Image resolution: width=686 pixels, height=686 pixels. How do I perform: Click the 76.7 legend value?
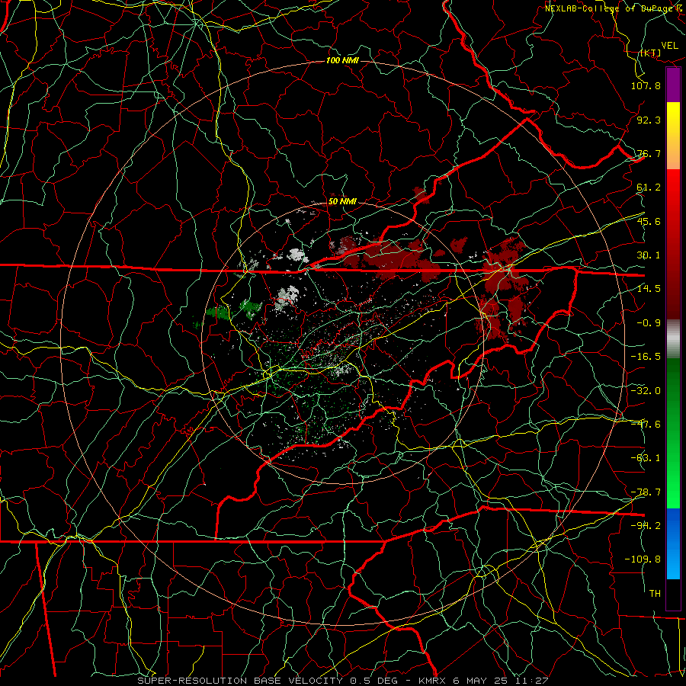649,153
